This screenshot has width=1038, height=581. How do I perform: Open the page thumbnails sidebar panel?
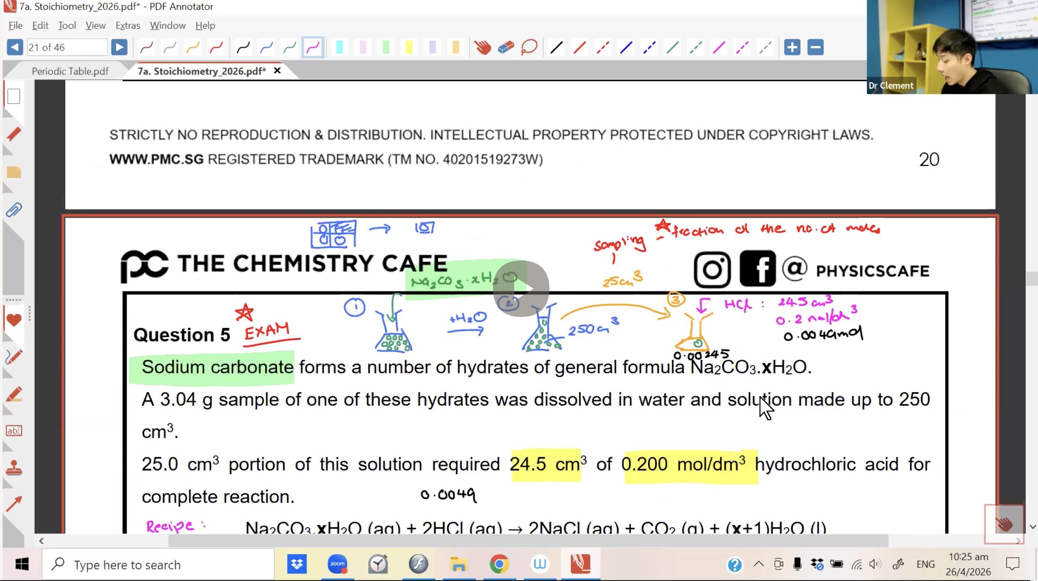[14, 96]
